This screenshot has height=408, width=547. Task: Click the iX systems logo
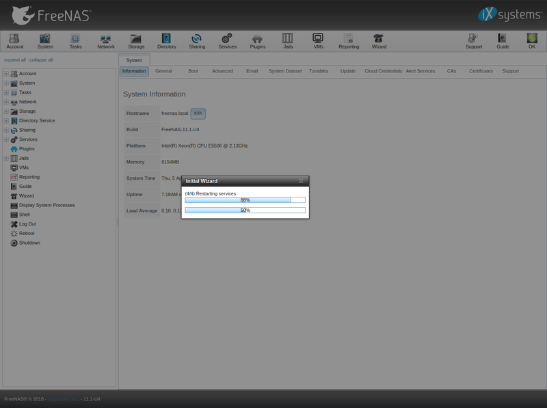[x=509, y=14]
